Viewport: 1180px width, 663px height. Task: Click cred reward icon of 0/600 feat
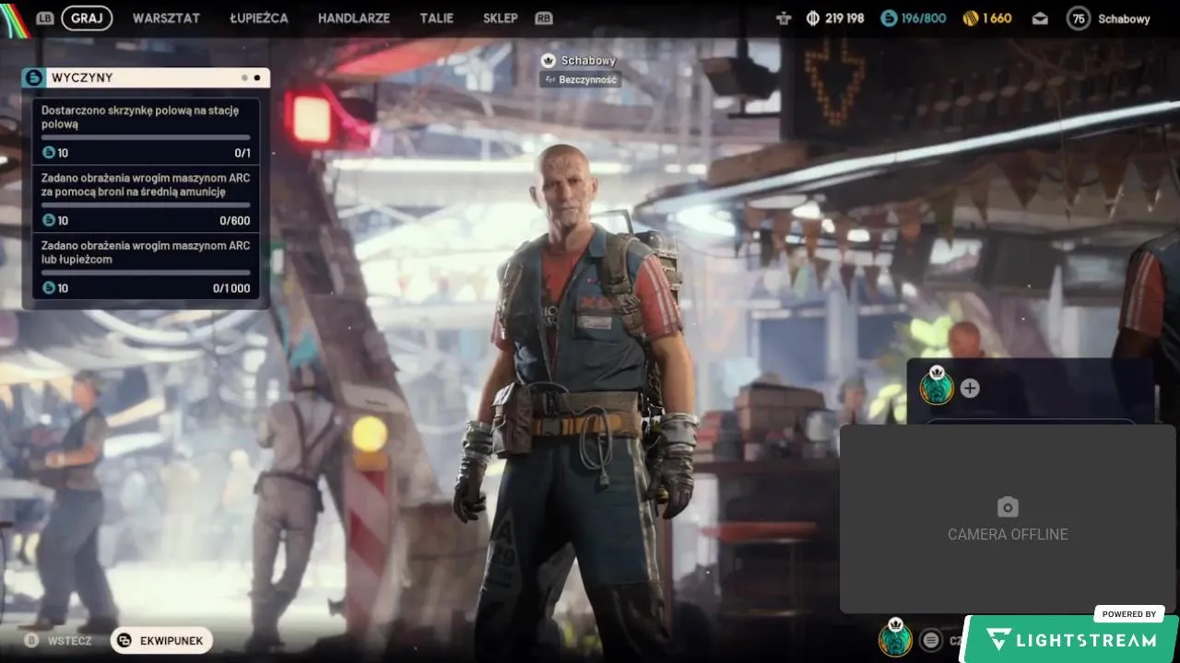tap(49, 220)
